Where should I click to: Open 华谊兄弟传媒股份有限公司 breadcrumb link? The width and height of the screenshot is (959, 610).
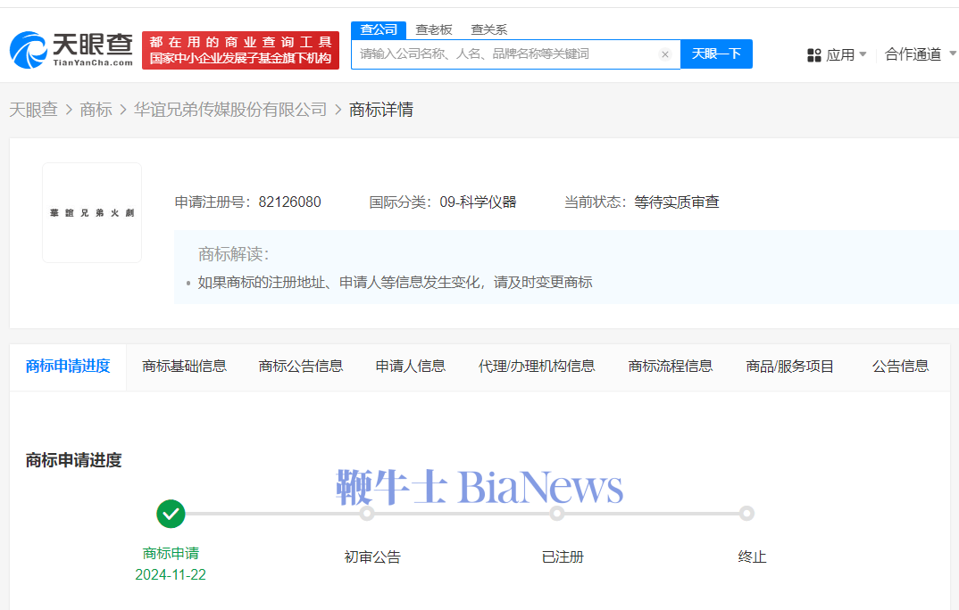tap(230, 110)
